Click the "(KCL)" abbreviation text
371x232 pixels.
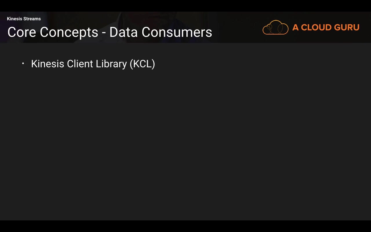click(142, 64)
